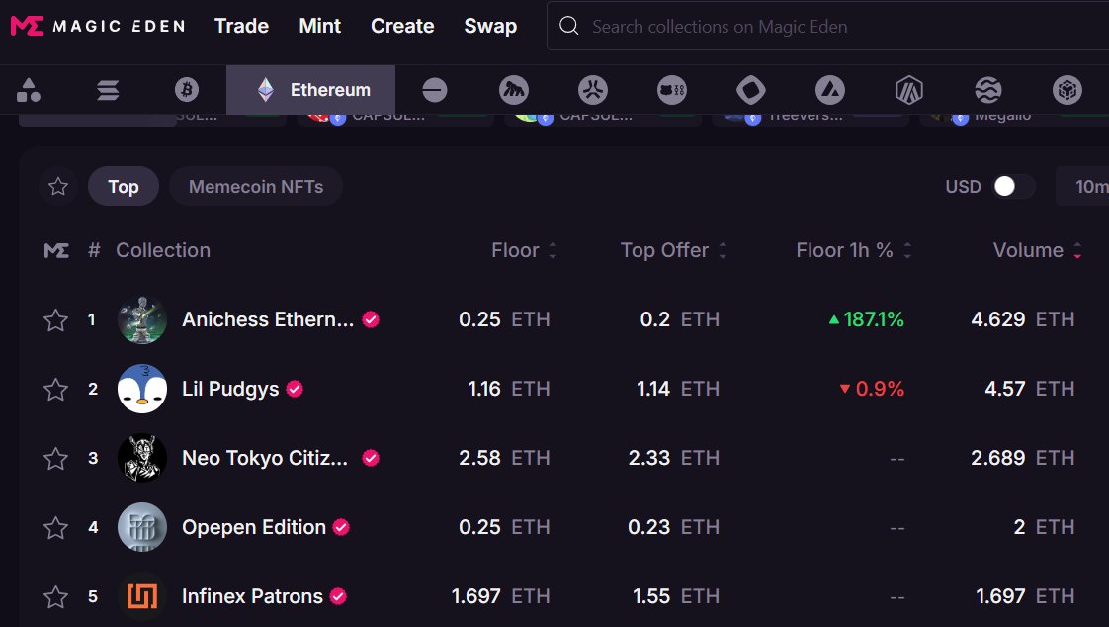Select the BNB cube chain icon

[1067, 90]
